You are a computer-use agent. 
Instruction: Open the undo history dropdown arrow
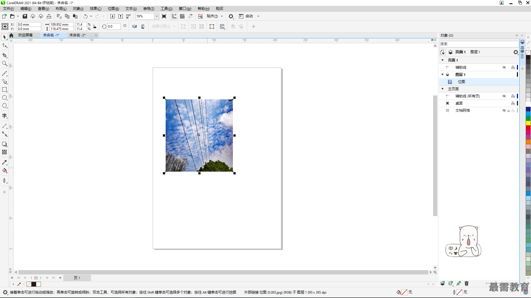[x=91, y=16]
